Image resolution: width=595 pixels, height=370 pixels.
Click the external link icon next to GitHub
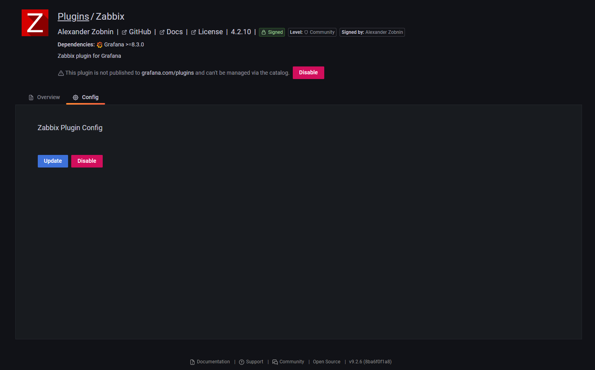click(124, 32)
